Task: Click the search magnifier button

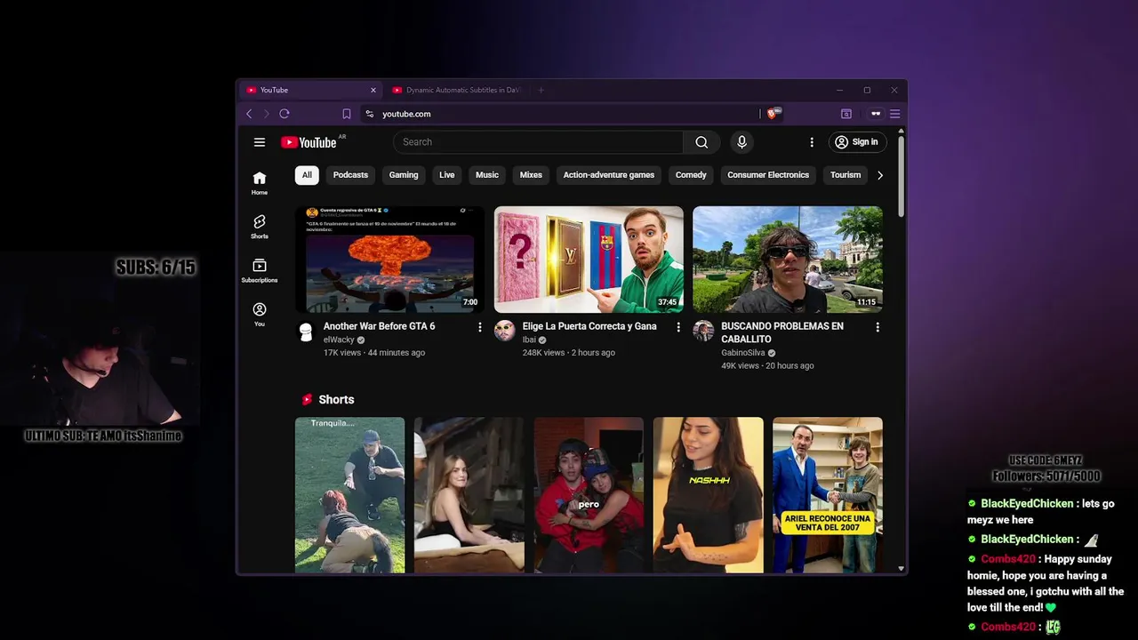Action: point(701,142)
